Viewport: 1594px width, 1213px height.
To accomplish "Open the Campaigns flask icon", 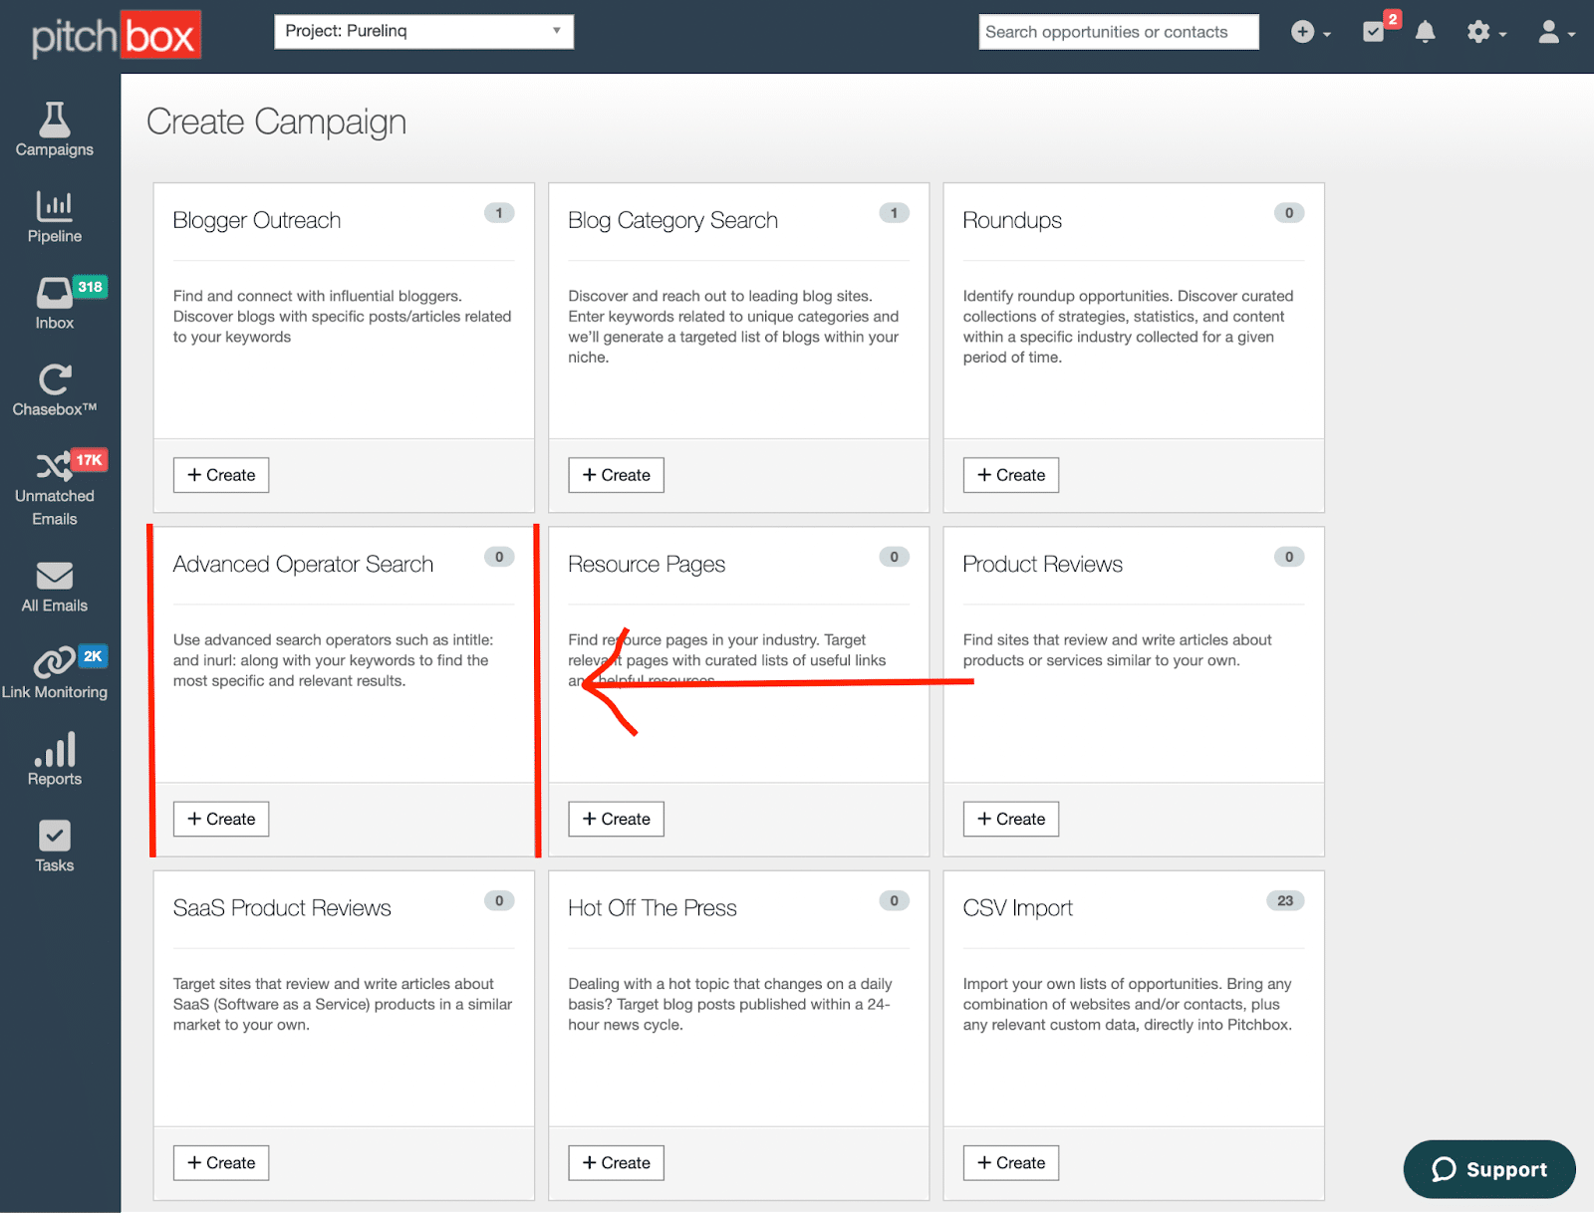I will point(55,121).
